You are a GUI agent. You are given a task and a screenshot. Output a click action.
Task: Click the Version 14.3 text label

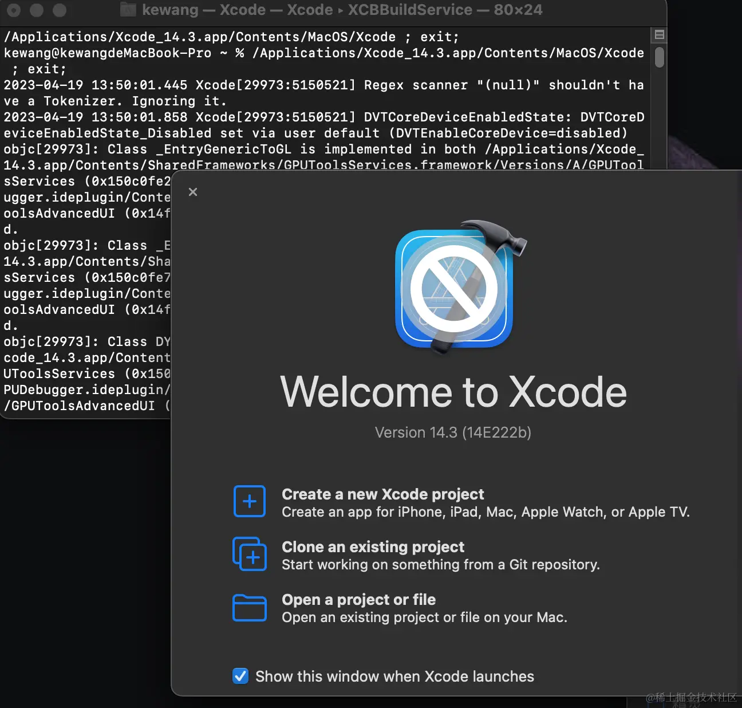click(x=453, y=432)
